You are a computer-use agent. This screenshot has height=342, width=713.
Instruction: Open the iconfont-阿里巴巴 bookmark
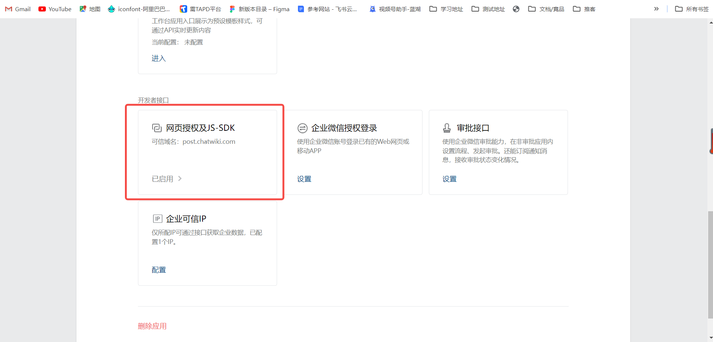[139, 9]
